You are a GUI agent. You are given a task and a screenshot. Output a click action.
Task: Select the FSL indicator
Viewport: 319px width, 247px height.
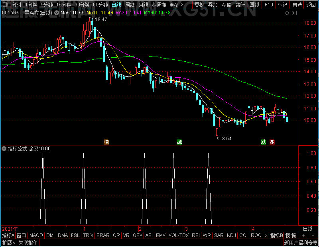coord(75,235)
